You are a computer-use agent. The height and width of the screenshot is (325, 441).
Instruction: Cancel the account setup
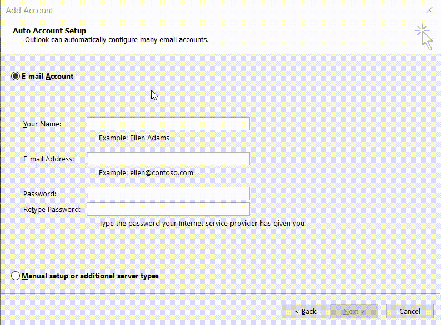coord(410,311)
